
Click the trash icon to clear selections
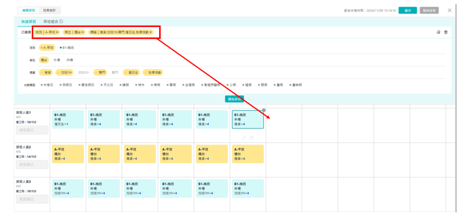pyautogui.click(x=446, y=32)
